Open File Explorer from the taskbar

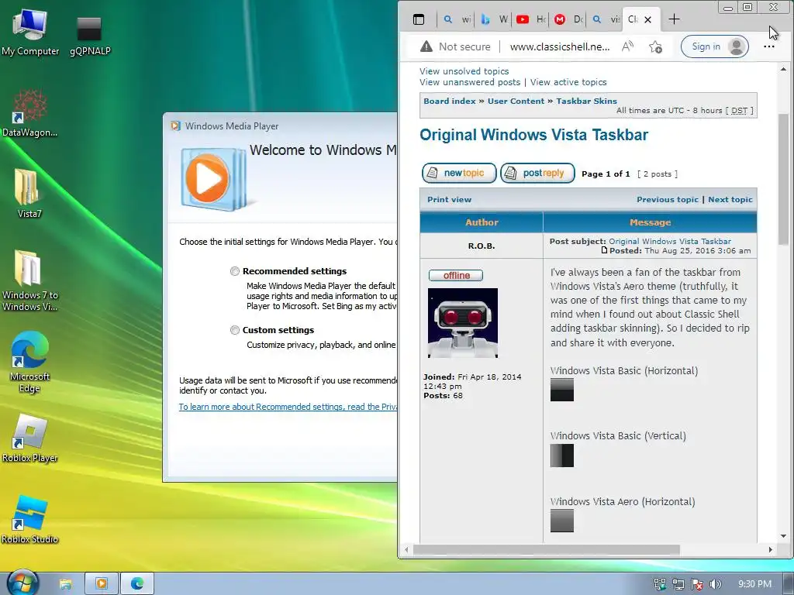point(66,584)
